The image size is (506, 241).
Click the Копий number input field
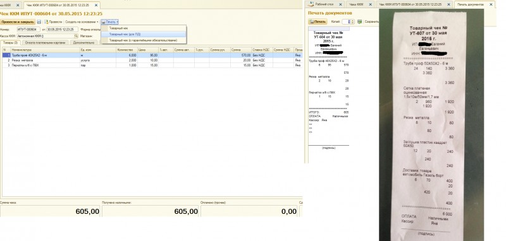pyautogui.click(x=346, y=21)
